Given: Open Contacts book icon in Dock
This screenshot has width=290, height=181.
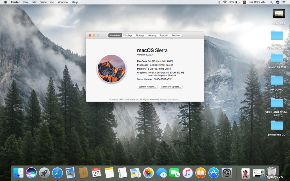Looking at the screenshot, I should click(x=83, y=173).
